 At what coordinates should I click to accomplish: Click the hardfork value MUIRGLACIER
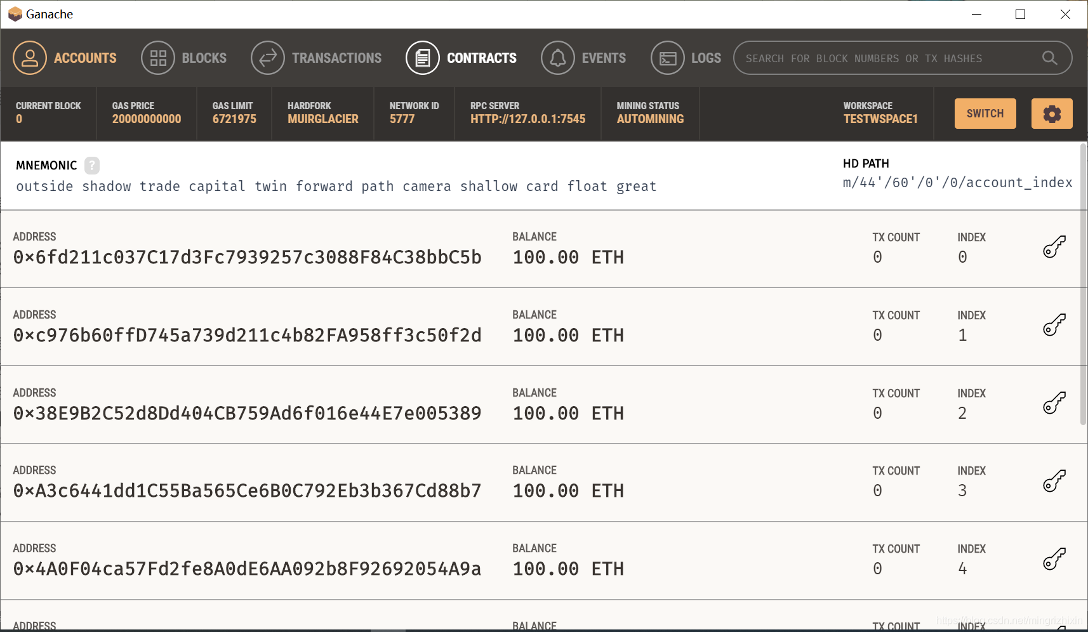pos(323,119)
